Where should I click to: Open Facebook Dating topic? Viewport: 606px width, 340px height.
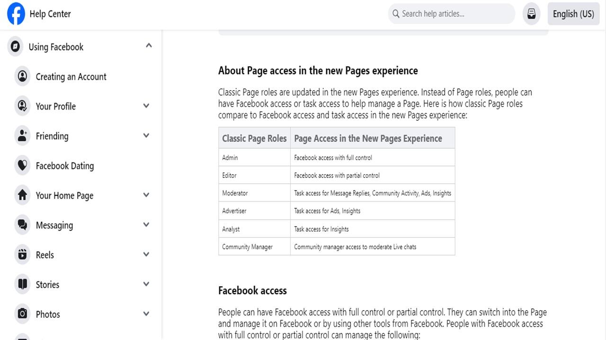(65, 166)
